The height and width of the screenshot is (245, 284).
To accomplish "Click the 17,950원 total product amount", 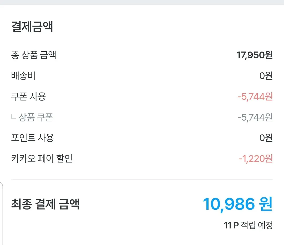I will click(x=254, y=55).
